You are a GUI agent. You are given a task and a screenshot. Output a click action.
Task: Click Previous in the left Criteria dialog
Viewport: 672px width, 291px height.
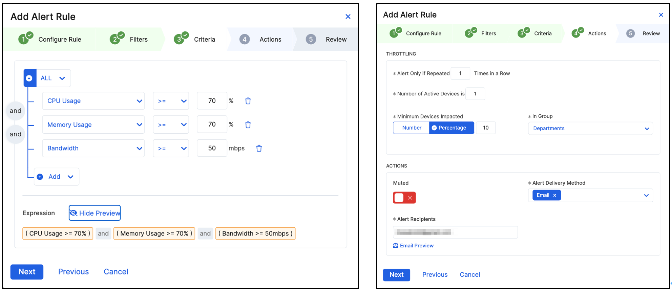pyautogui.click(x=73, y=272)
